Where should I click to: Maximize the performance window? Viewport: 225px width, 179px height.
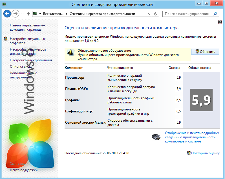pos(207,3)
